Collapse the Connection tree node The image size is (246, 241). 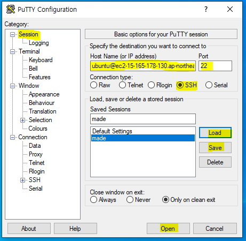pos(12,138)
